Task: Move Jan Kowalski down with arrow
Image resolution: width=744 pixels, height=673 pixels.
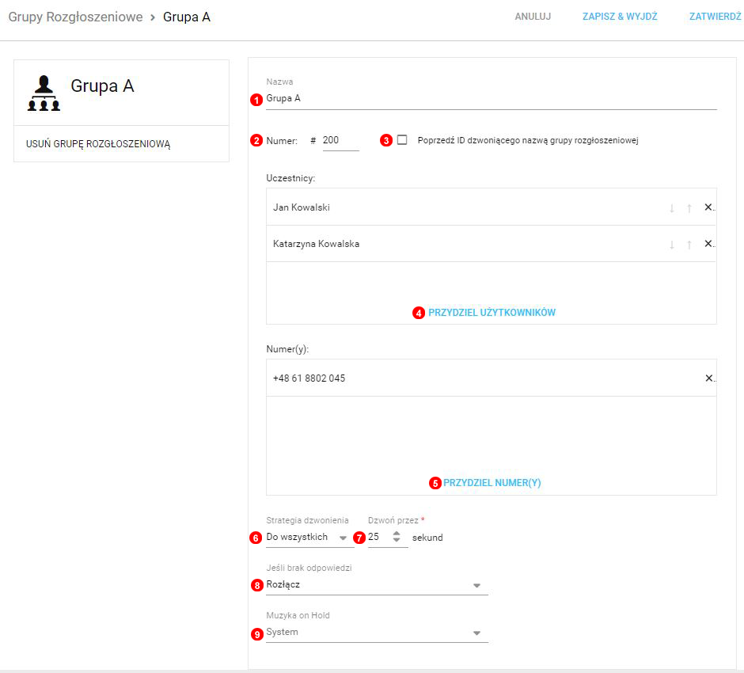Action: pyautogui.click(x=672, y=208)
